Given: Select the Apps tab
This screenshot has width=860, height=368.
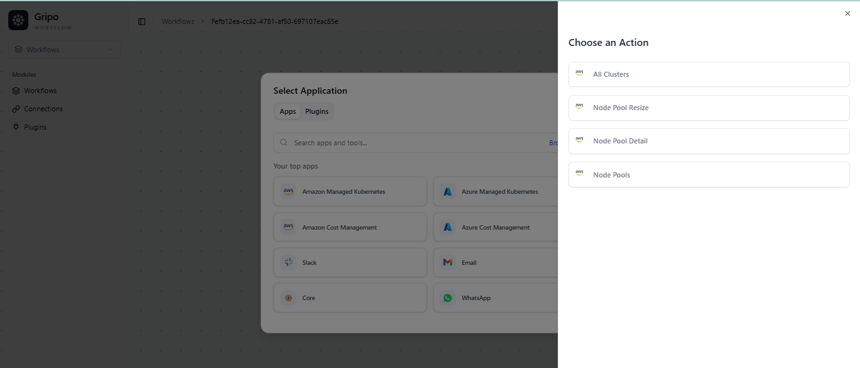Looking at the screenshot, I should coord(288,111).
